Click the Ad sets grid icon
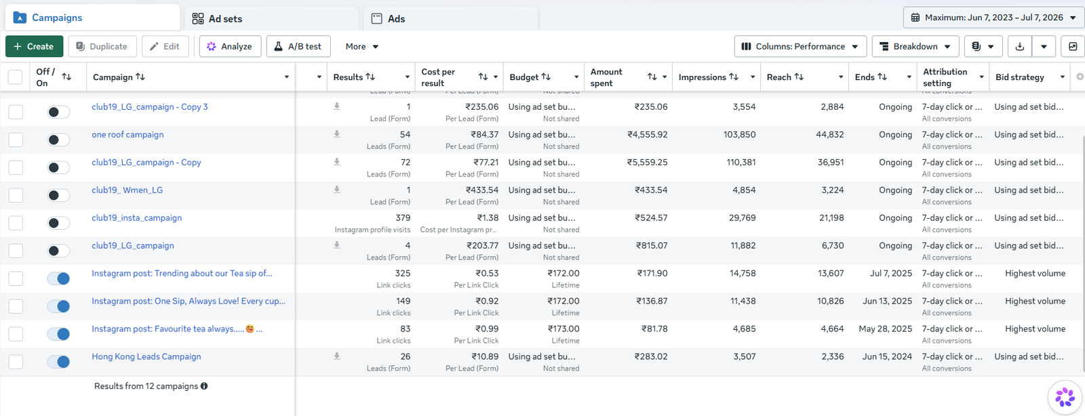The width and height of the screenshot is (1085, 416). pyautogui.click(x=198, y=18)
